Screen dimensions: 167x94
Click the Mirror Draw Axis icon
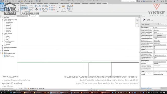47,6
